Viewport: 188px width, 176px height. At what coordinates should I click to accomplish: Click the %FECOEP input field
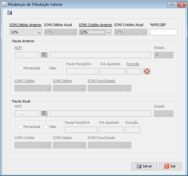click(x=164, y=32)
